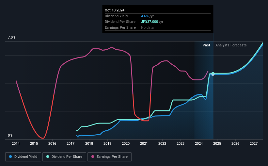The height and width of the screenshot is (166, 268).
Task: Click the 2014 x-axis label
Action: tap(16, 143)
